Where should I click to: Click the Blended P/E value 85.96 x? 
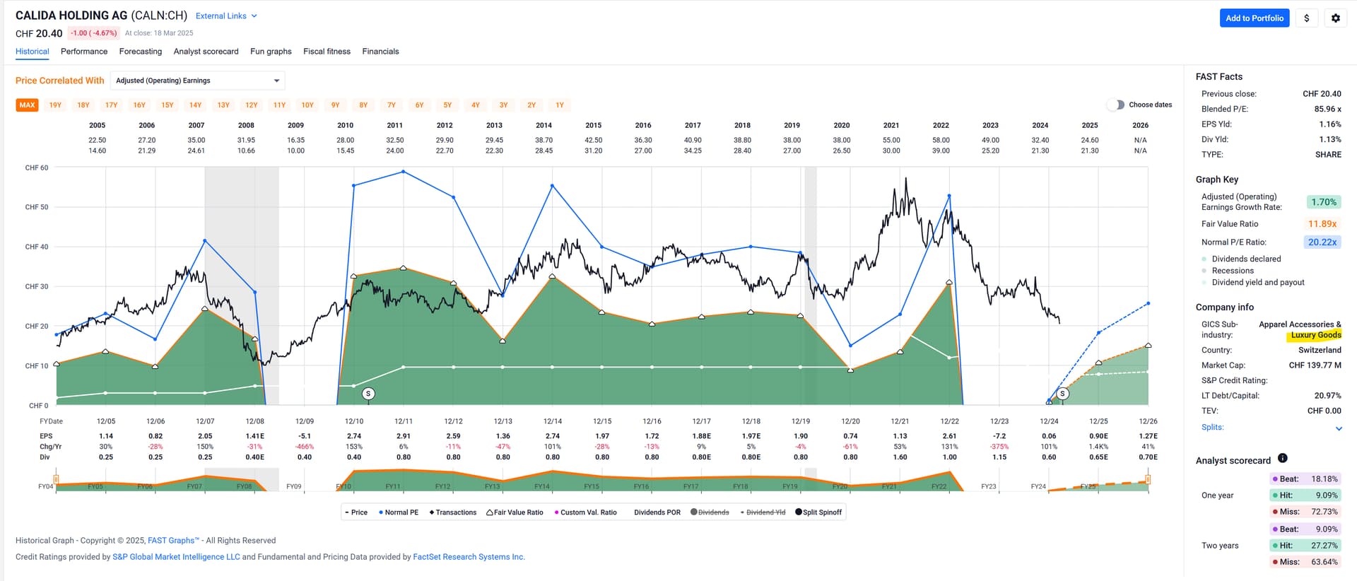[1328, 110]
